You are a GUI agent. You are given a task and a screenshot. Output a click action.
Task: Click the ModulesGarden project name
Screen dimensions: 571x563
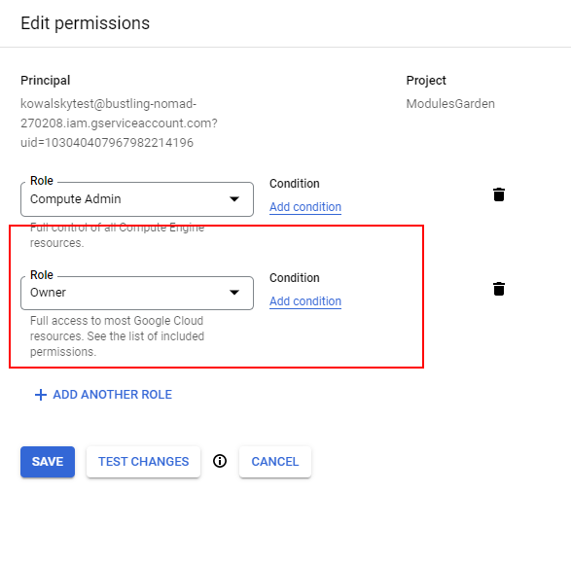(x=450, y=104)
